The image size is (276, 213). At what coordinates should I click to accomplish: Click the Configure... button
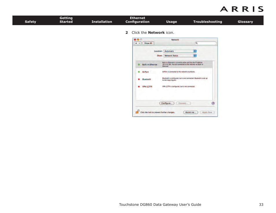pyautogui.click(x=167, y=103)
